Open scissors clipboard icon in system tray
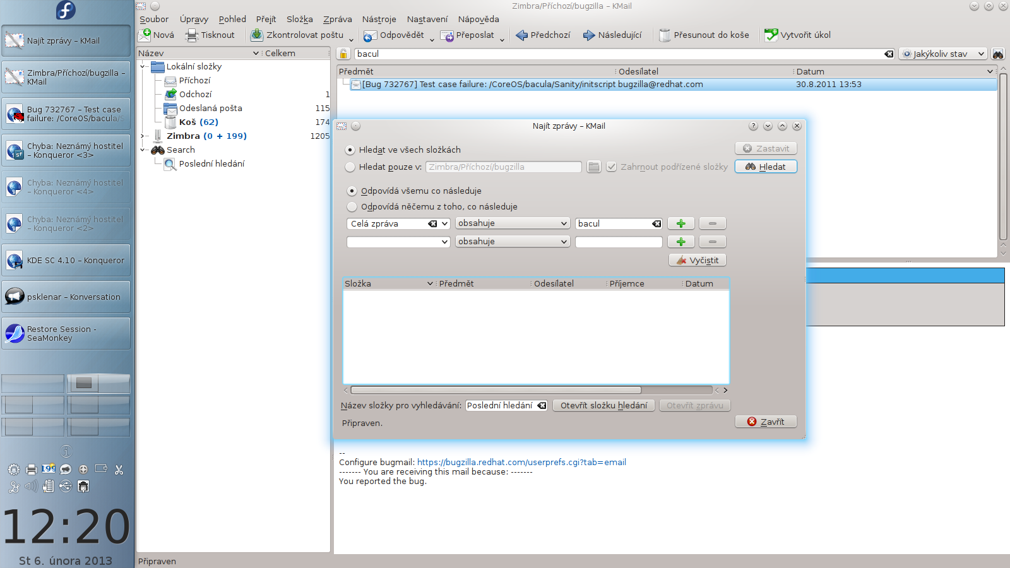Viewport: 1010px width, 568px height. click(x=119, y=470)
